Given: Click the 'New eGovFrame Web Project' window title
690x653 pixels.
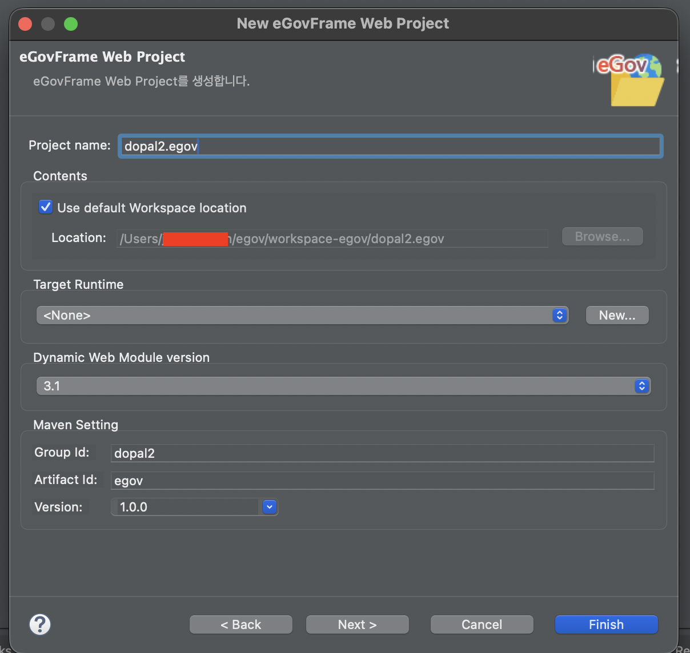Looking at the screenshot, I should (343, 23).
